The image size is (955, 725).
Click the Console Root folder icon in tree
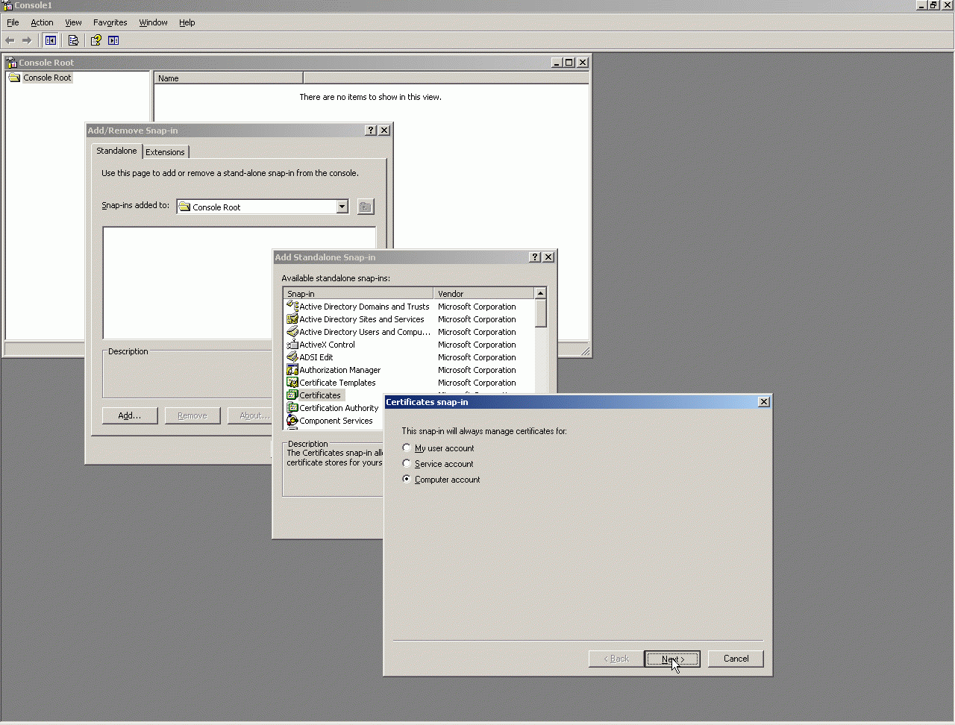[x=14, y=78]
